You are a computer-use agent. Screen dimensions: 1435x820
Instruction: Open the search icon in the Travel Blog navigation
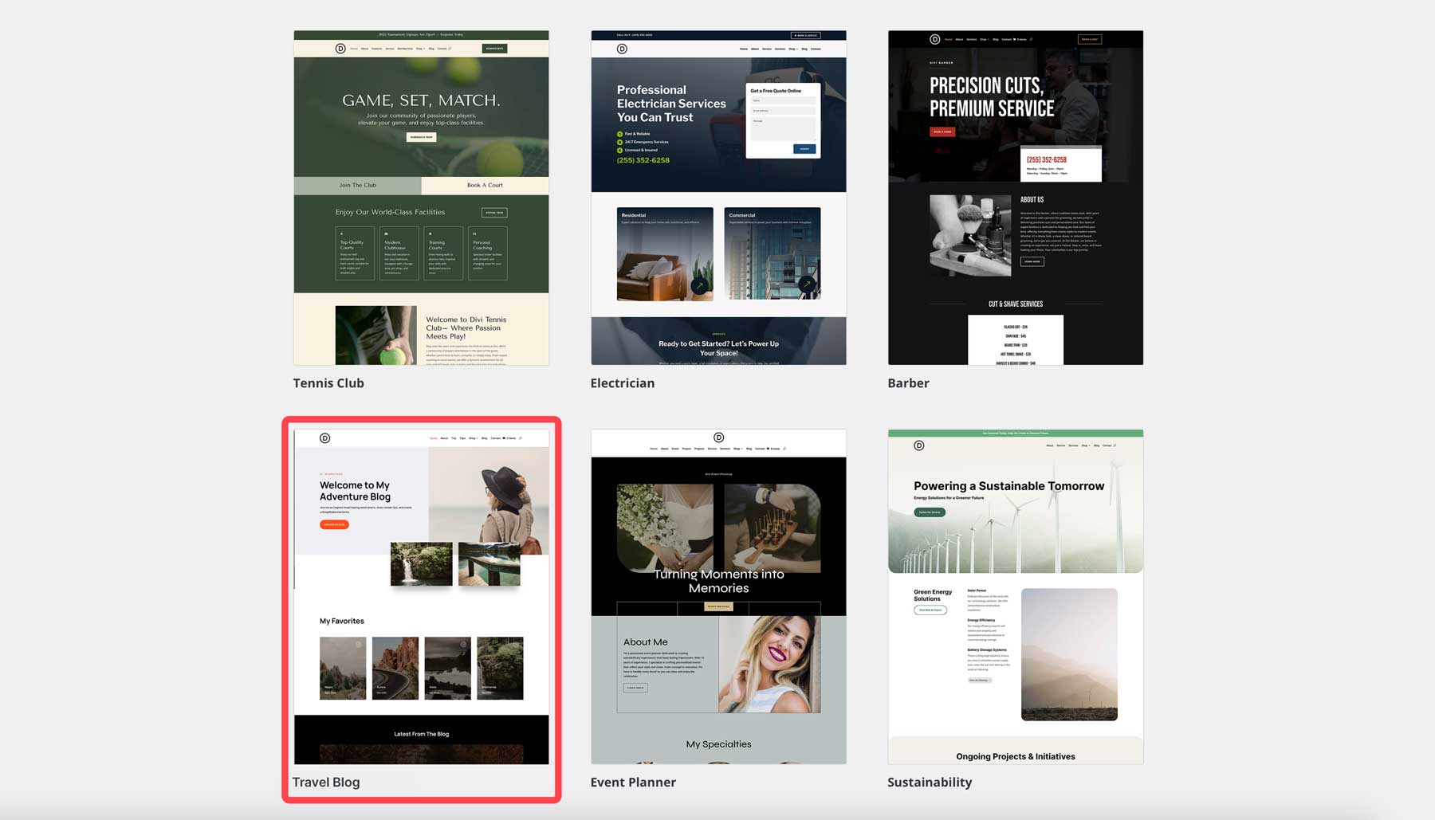pyautogui.click(x=521, y=438)
